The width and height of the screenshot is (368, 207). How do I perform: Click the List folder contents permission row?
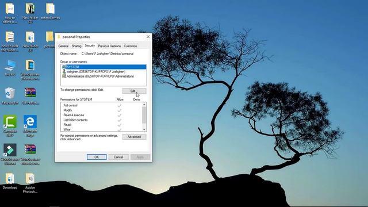pyautogui.click(x=101, y=120)
